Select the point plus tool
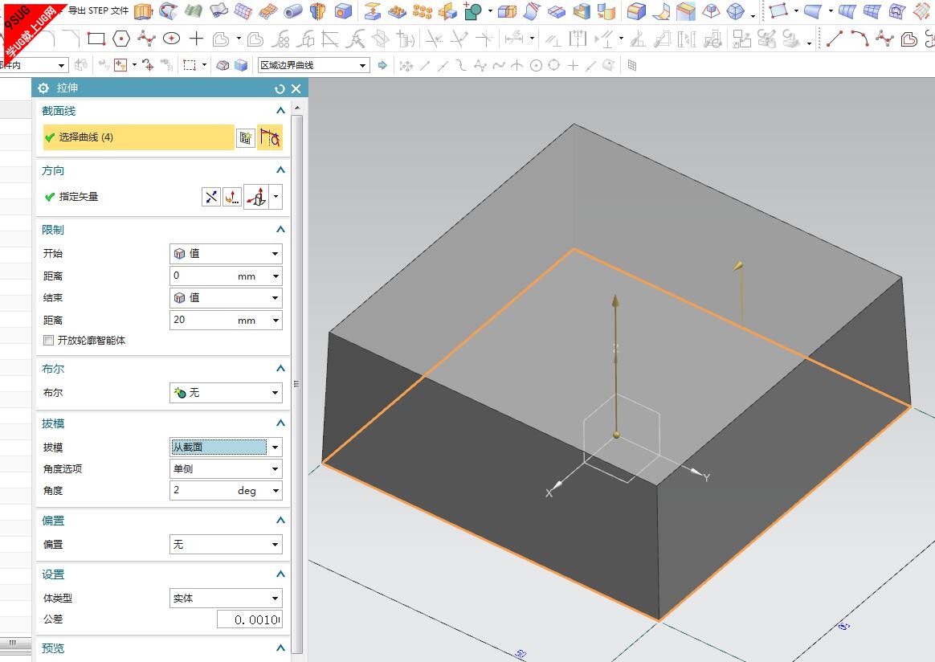This screenshot has height=662, width=935. pyautogui.click(x=196, y=39)
